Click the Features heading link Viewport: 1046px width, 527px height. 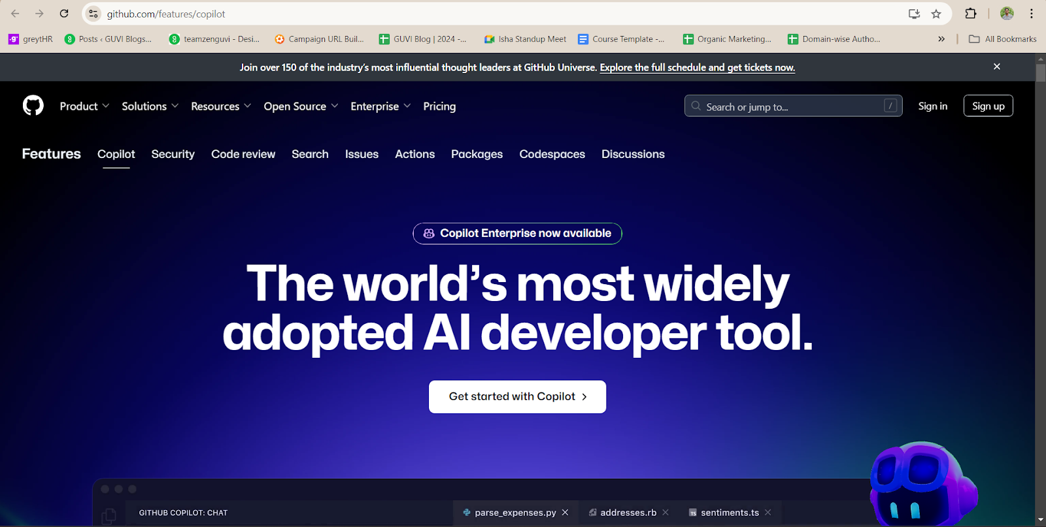coord(52,154)
